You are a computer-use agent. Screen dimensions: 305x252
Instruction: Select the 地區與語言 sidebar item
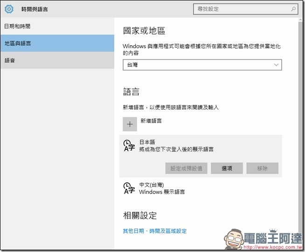(x=57, y=43)
